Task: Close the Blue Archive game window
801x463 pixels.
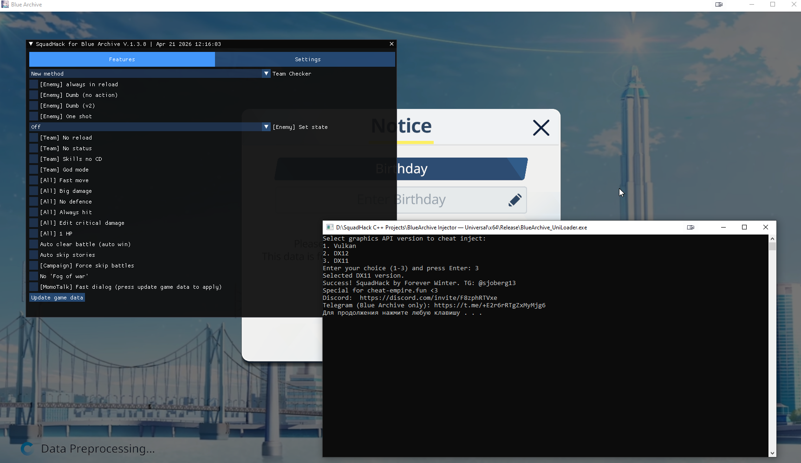Action: 794,5
